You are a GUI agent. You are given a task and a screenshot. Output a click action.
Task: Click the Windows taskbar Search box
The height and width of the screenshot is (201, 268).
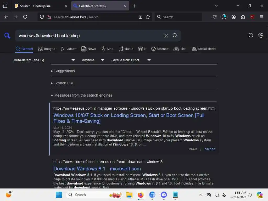[x=94, y=195]
